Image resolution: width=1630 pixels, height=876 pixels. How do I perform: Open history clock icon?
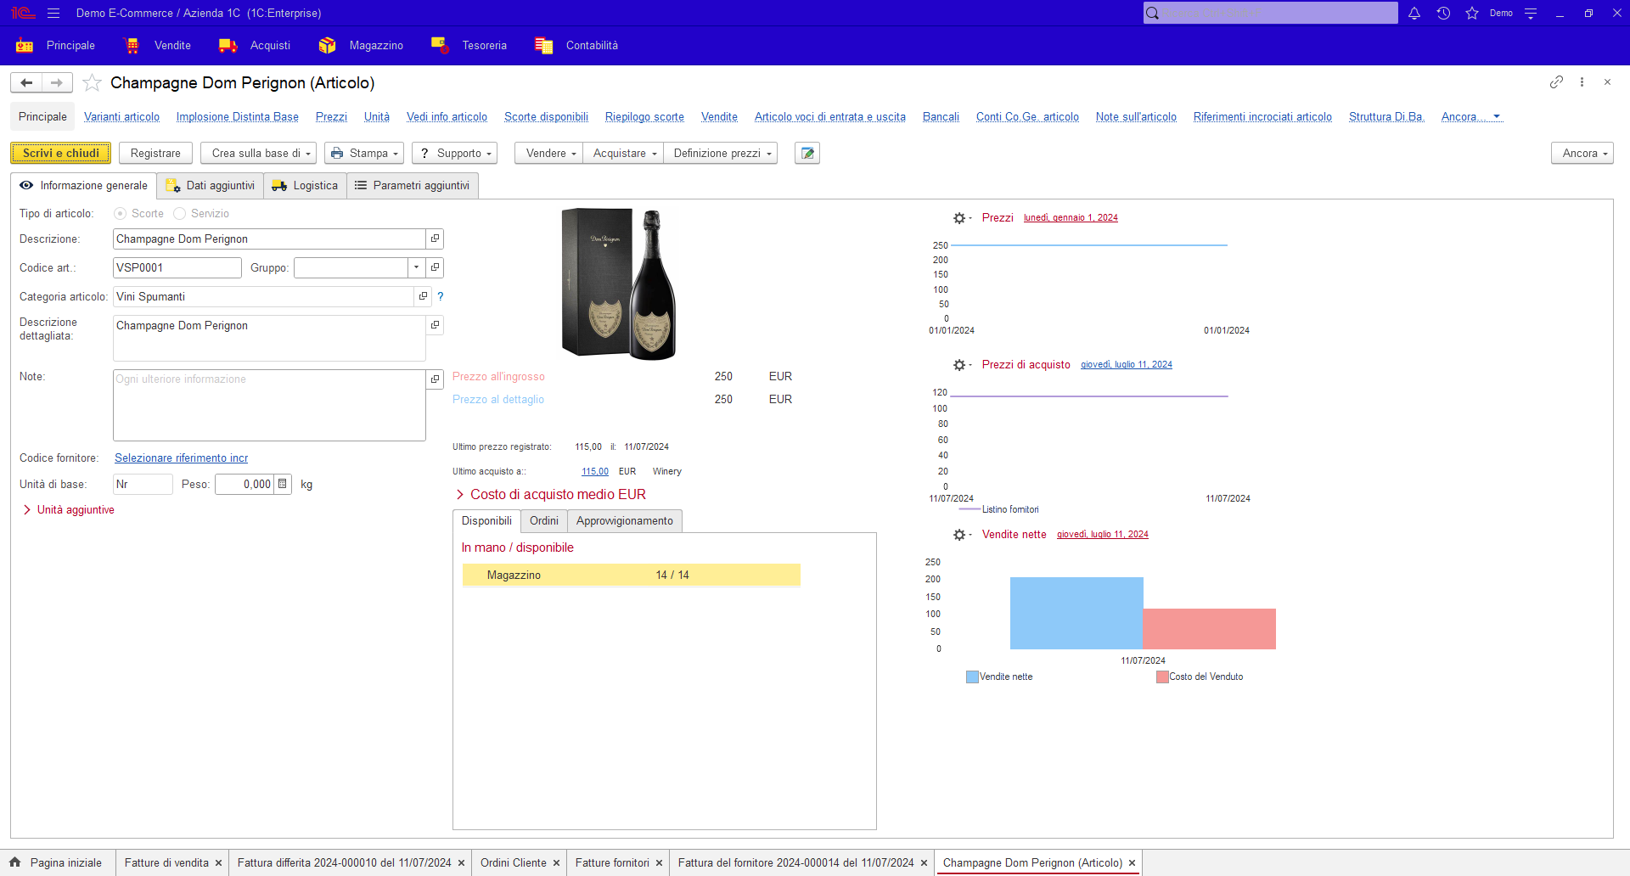point(1443,13)
